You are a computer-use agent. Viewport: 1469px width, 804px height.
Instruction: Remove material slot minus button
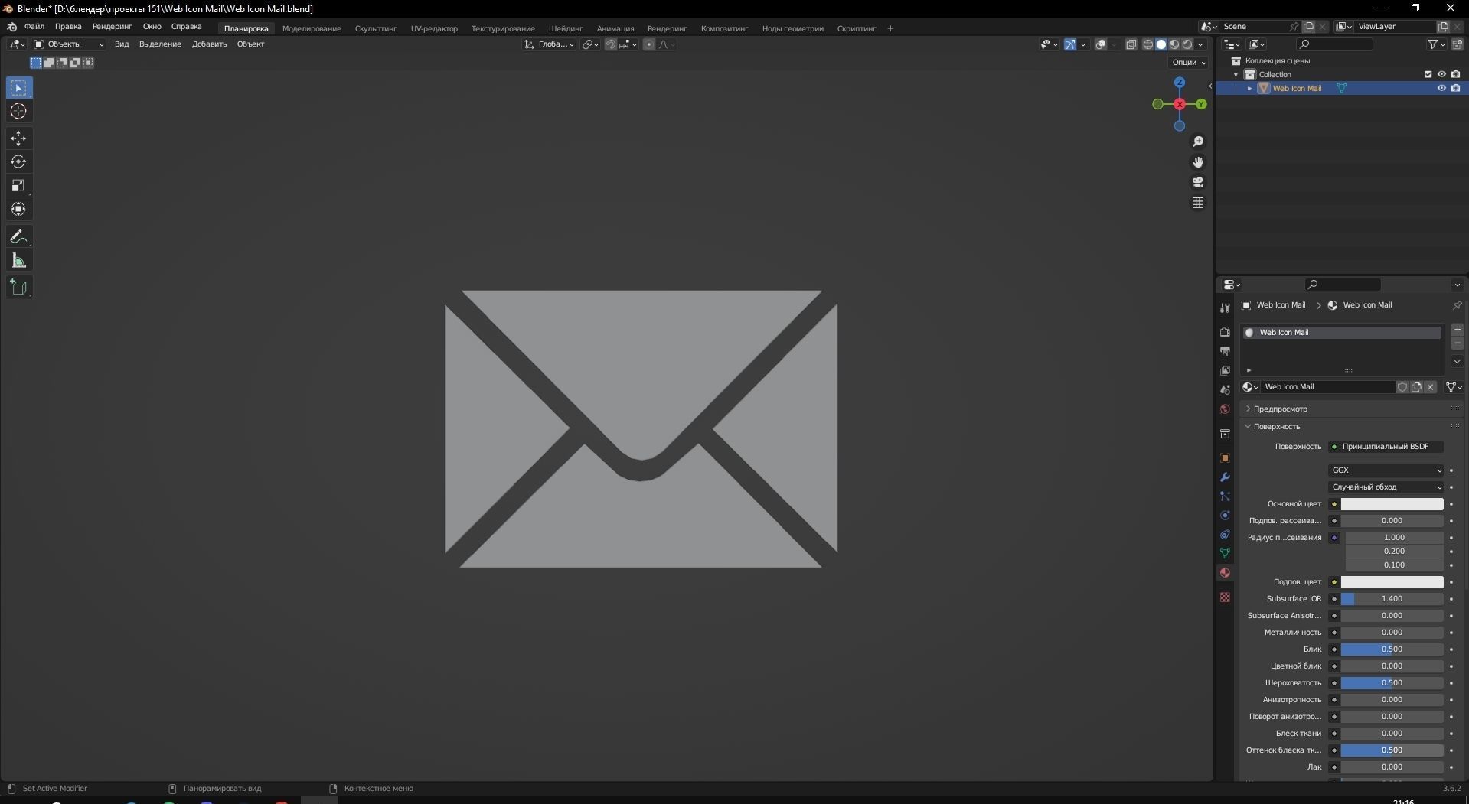(1458, 343)
